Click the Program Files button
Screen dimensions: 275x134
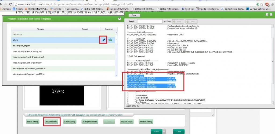tap(51, 121)
